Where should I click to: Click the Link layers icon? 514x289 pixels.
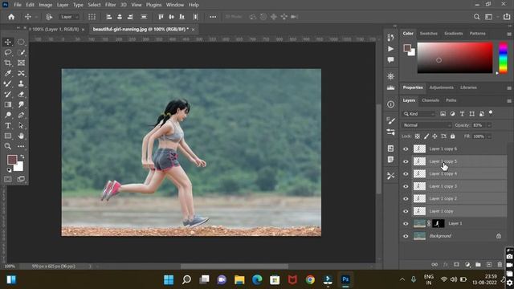(x=434, y=264)
